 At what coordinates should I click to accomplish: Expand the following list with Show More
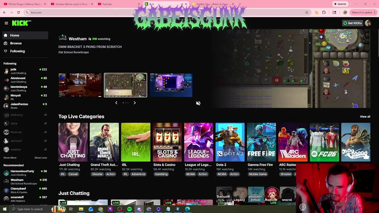coord(10,158)
